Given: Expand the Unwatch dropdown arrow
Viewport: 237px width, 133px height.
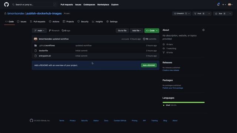Looking at the screenshot, I should (189, 14).
